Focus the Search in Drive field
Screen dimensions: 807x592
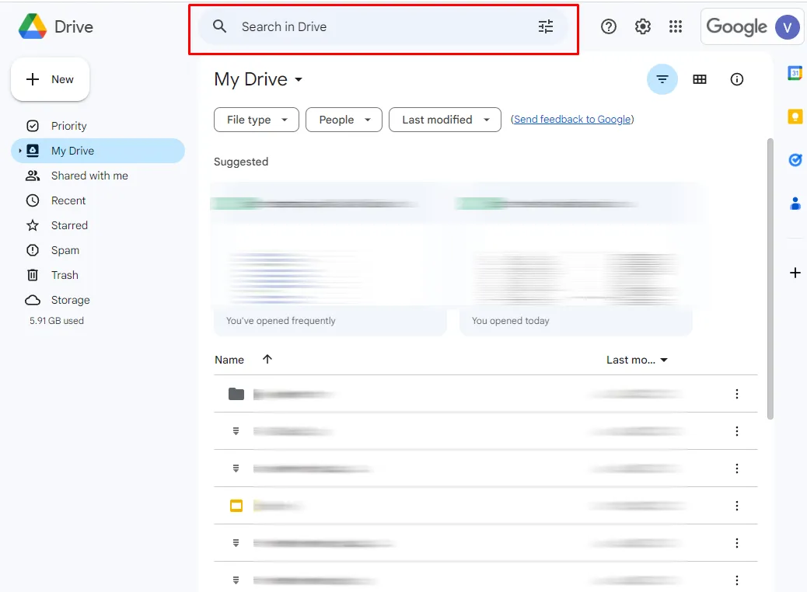coord(373,26)
